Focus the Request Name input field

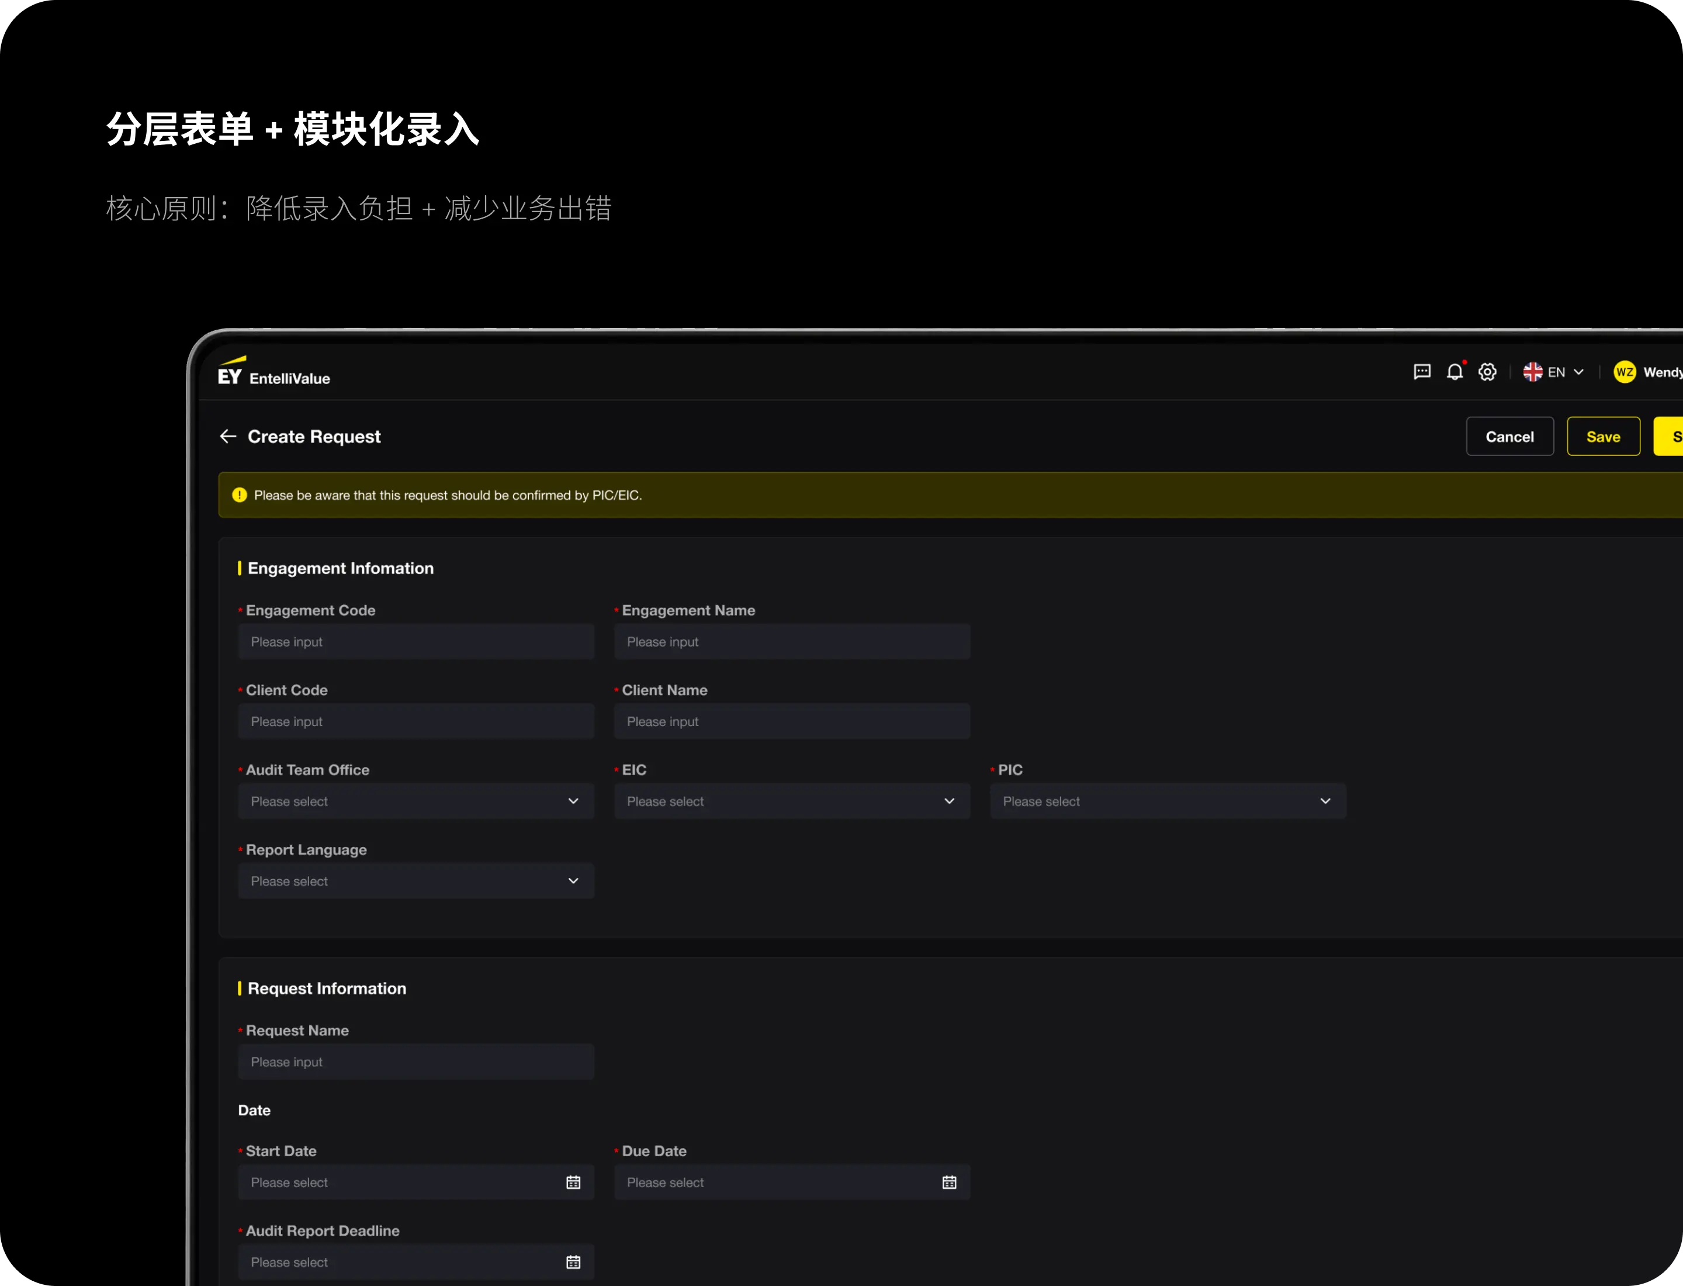416,1062
